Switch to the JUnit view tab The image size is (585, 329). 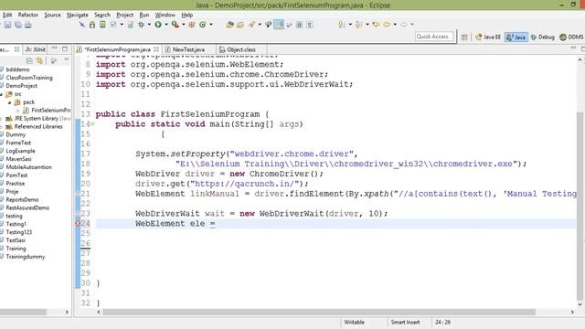click(x=36, y=49)
